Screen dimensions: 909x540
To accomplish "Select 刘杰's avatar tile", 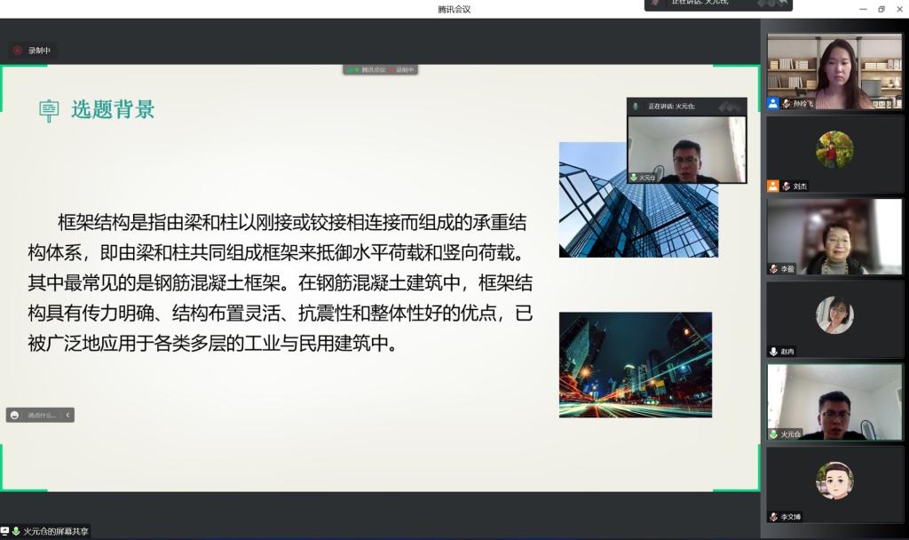I will click(x=834, y=149).
